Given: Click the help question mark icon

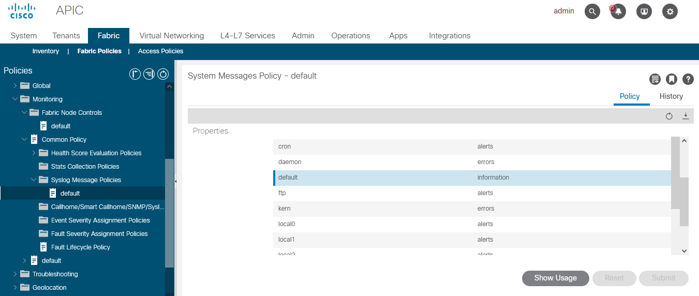Looking at the screenshot, I should pyautogui.click(x=688, y=79).
